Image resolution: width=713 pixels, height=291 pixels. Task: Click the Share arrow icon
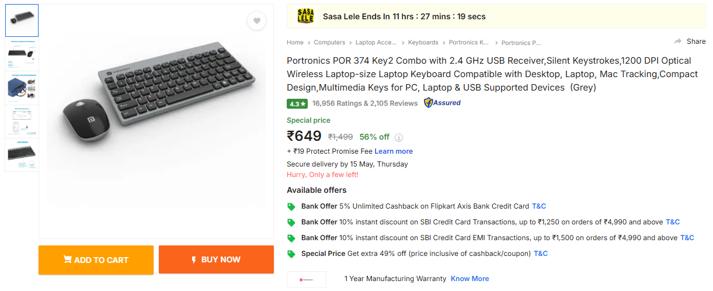click(678, 41)
